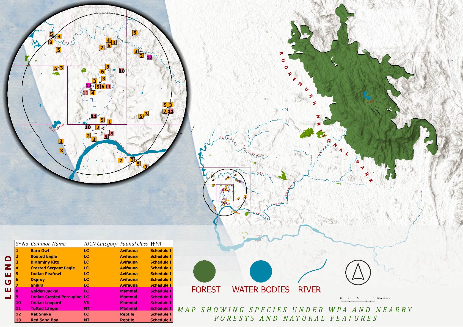Select 'Barn Owl' in the legend table

click(40, 251)
